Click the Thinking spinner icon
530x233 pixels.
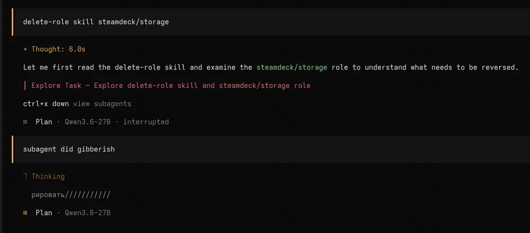click(25, 176)
